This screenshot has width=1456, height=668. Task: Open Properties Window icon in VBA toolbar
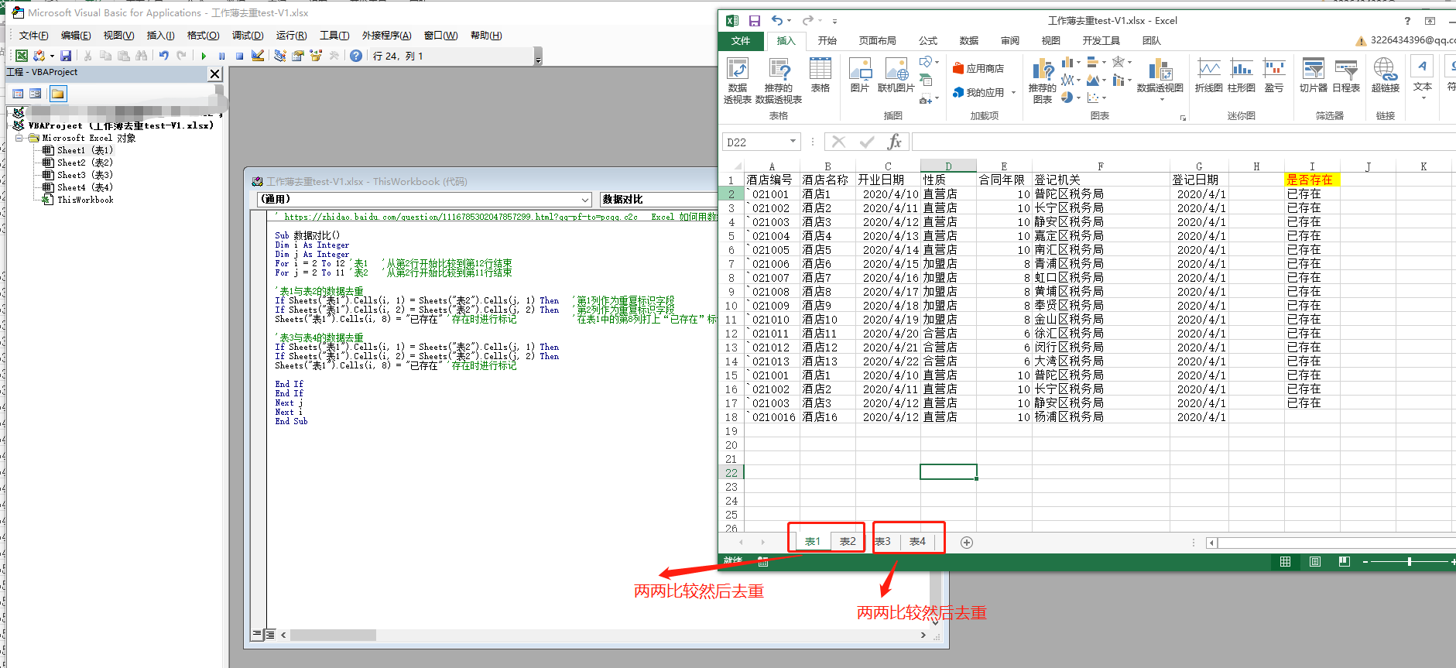pos(298,56)
